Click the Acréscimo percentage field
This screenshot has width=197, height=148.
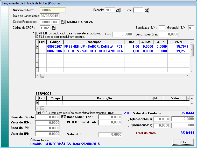click(162, 125)
